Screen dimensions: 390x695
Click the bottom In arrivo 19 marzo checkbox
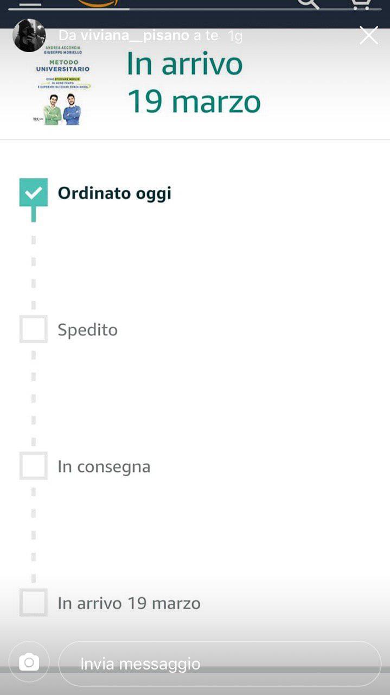34,602
